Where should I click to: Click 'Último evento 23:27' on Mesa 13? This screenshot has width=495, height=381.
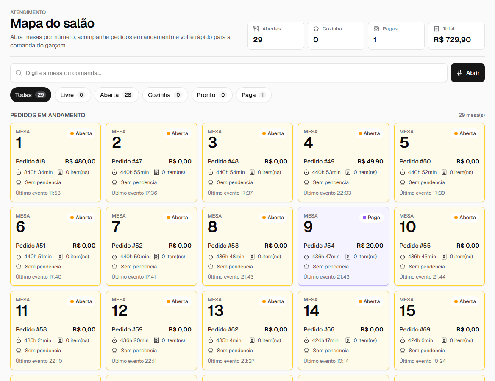click(x=231, y=361)
